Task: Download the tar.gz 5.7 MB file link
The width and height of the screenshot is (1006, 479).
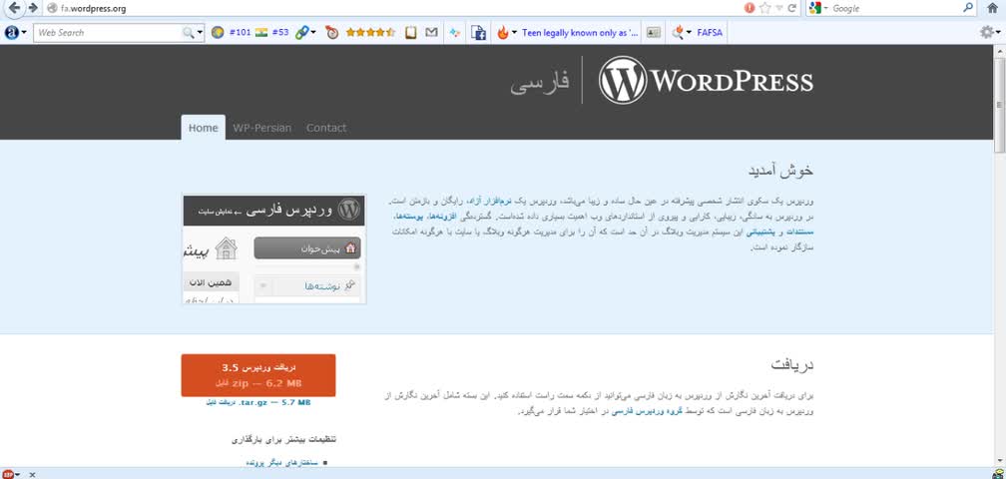Action: (257, 403)
